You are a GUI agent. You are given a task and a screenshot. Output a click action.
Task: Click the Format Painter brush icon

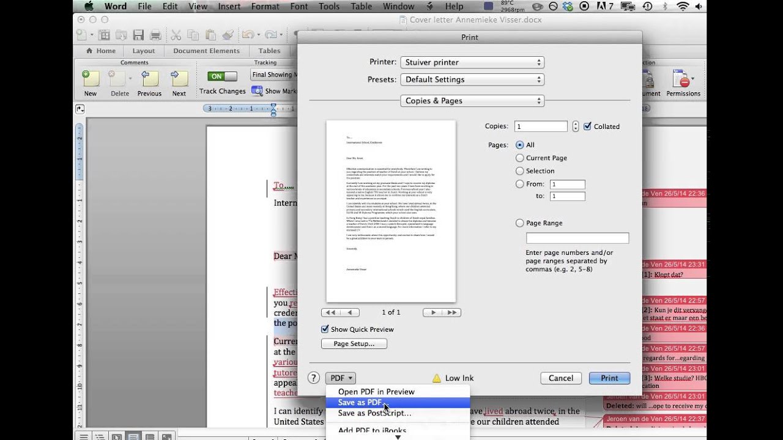point(228,35)
